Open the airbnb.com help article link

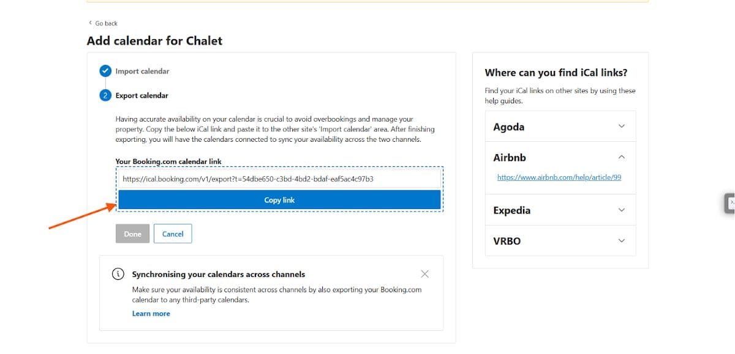tap(559, 177)
